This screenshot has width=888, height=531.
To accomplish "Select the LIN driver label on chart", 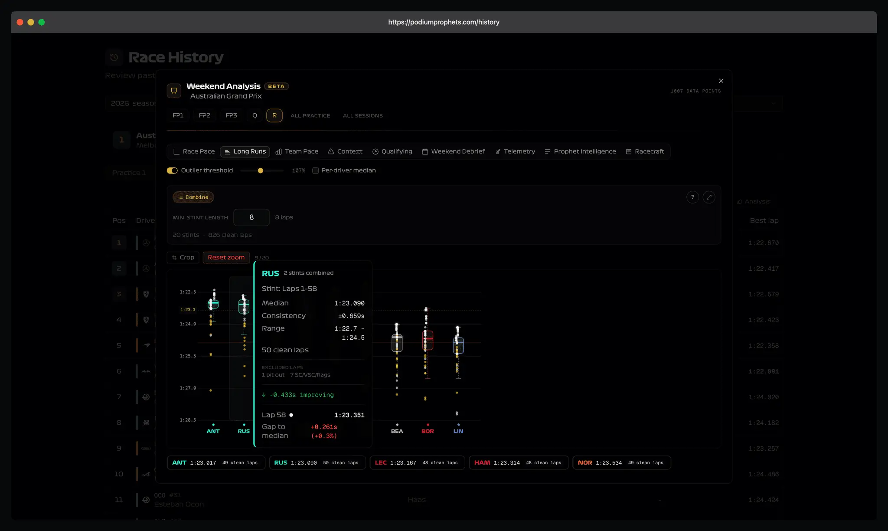I will tap(458, 431).
